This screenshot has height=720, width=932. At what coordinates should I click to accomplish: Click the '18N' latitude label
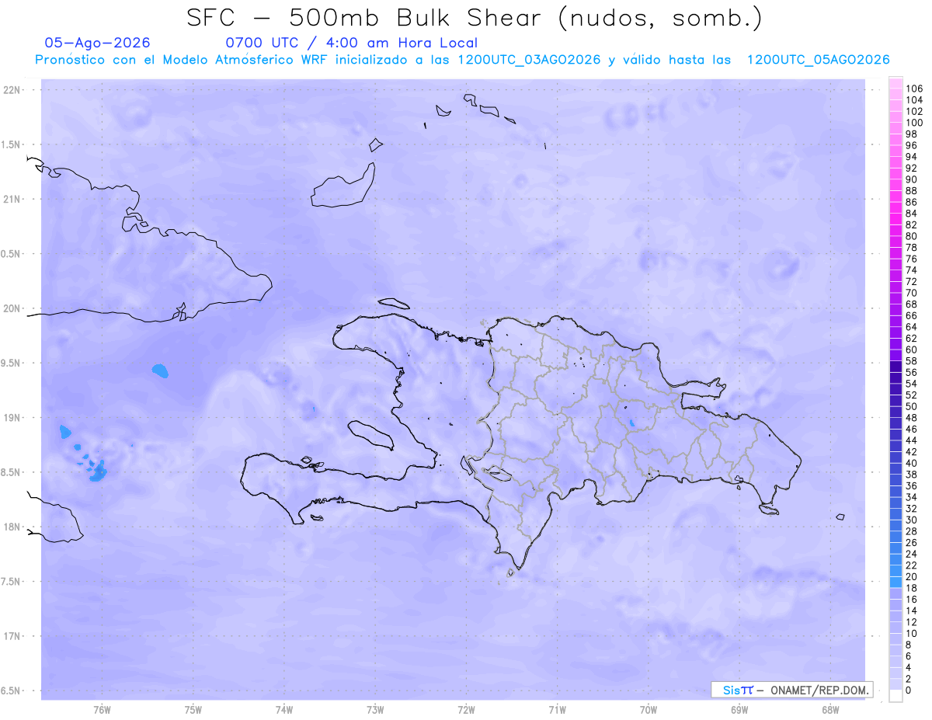(12, 527)
